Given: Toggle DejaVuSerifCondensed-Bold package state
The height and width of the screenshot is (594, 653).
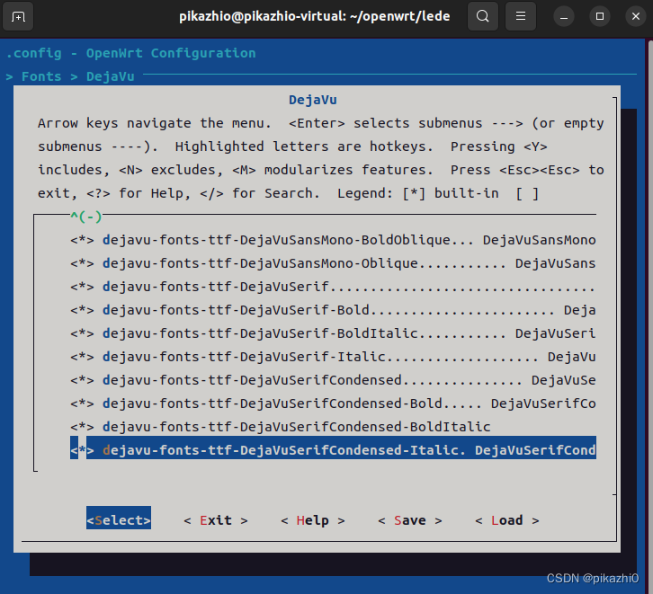Looking at the screenshot, I should 82,403.
